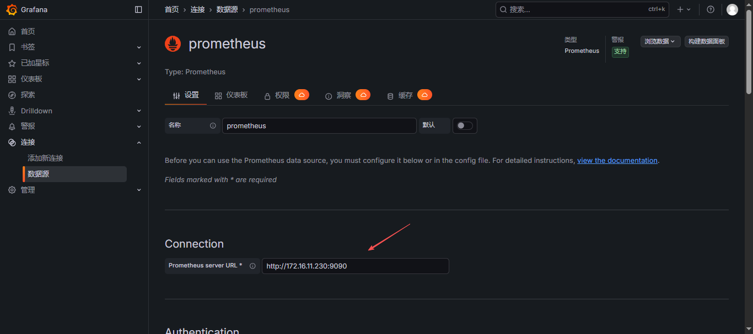Open the user avatar menu
This screenshot has height=334, width=753.
pos(732,9)
